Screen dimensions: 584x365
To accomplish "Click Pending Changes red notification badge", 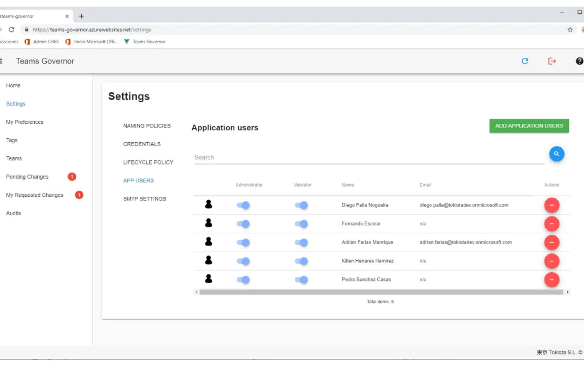I will pyautogui.click(x=72, y=177).
